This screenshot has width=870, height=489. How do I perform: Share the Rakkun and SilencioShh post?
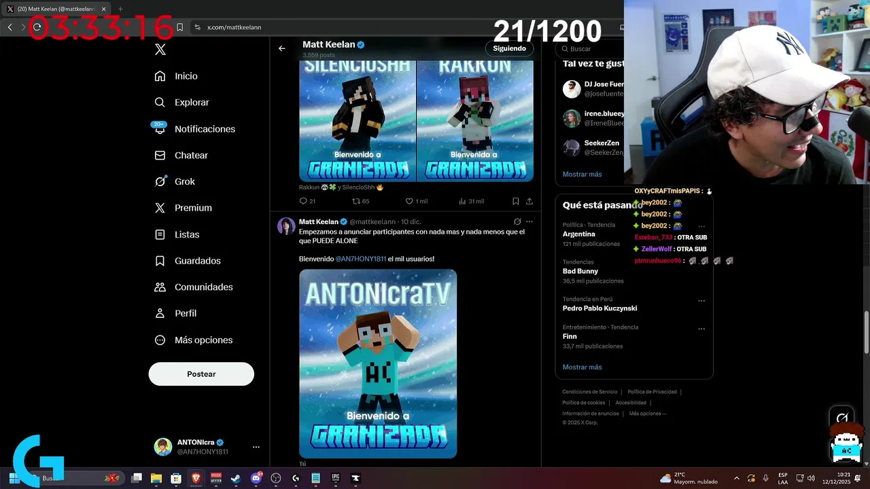pos(529,201)
